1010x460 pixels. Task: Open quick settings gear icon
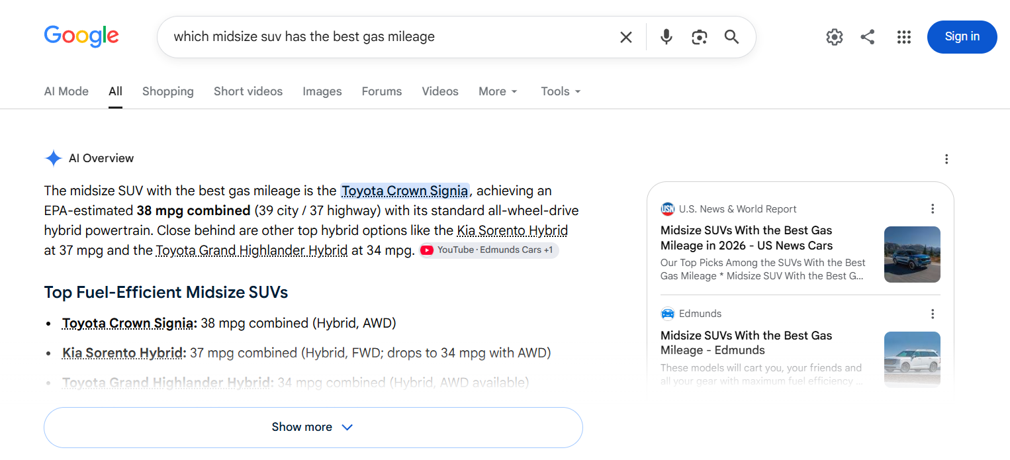pyautogui.click(x=835, y=37)
